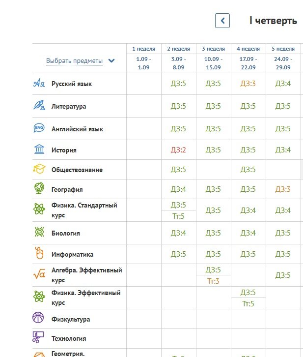Open Geography ДЗ:3 grade in week 5
Screen dimensions: 303x357
click(x=283, y=189)
